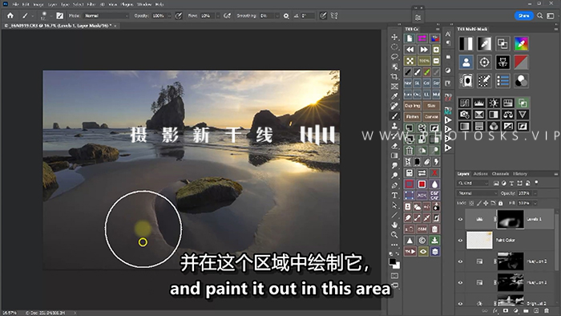This screenshot has height=316, width=561.
Task: Click the TK copyright symbol button
Action: [422, 241]
